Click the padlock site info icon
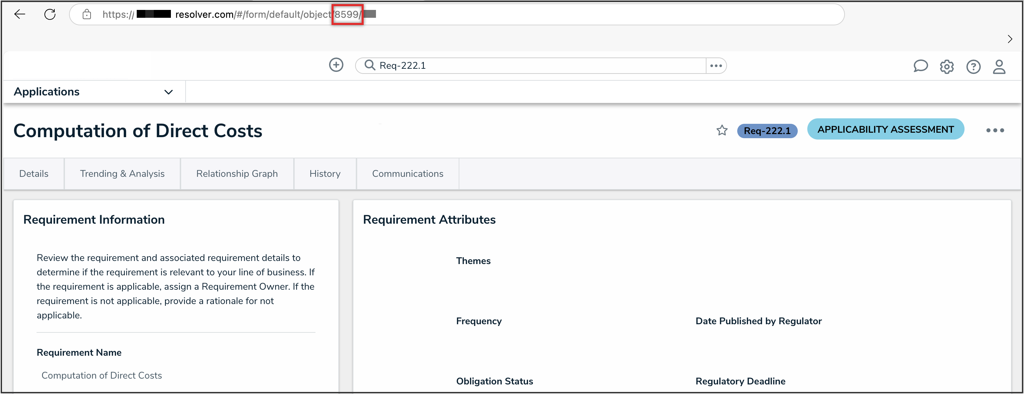Image resolution: width=1024 pixels, height=394 pixels. (x=87, y=15)
